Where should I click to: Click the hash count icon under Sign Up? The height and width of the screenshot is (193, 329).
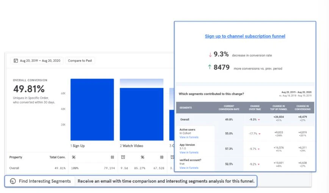113,157
